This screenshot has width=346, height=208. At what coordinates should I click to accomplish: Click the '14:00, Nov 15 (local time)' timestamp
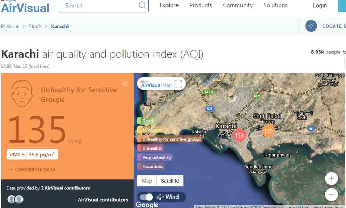point(25,66)
